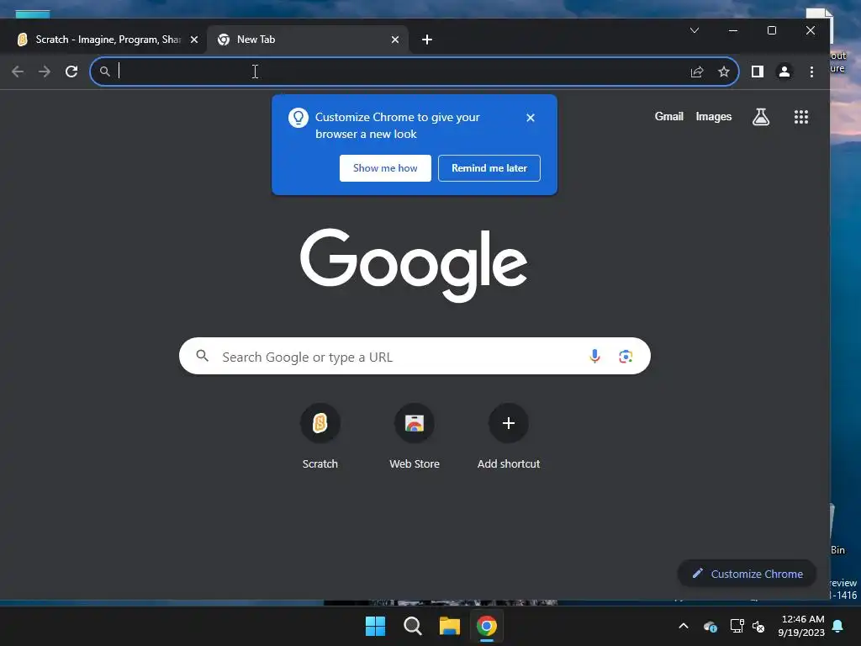Launch File Explorer from taskbar
The image size is (861, 646).
click(449, 626)
